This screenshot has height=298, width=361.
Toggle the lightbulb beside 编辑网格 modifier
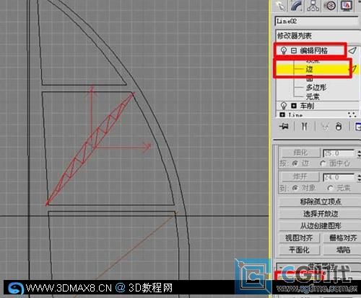[x=284, y=50]
